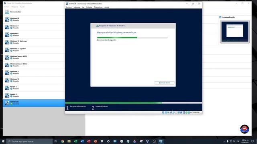
Task: Select the Windows 11 Español virtual machine
Action: (34, 50)
